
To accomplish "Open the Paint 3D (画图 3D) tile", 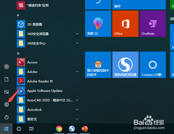I will [x=98, y=24].
